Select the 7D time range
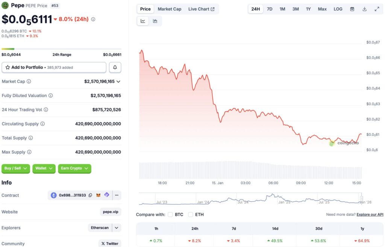385x247 pixels. [269, 9]
